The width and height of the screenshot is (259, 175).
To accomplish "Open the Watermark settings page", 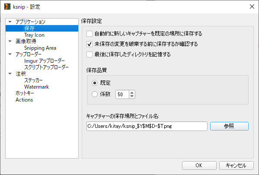I will (x=36, y=87).
